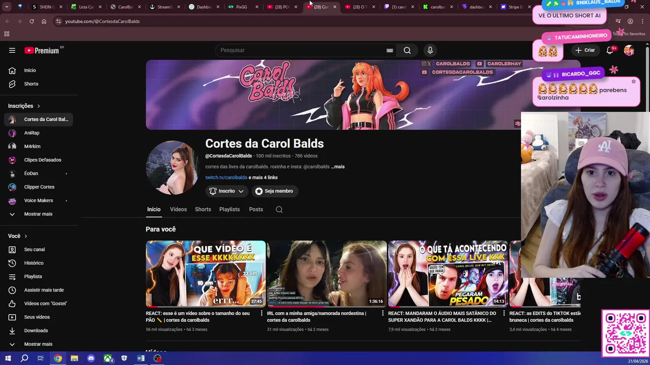Open title 'REACT: MANDARAM O ÁUDIO MAIS SATÂNICO'

[x=442, y=317]
